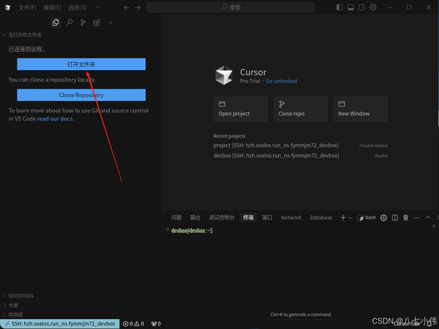Show additional sidebar views chevron
The height and width of the screenshot is (329, 439).
(110, 23)
